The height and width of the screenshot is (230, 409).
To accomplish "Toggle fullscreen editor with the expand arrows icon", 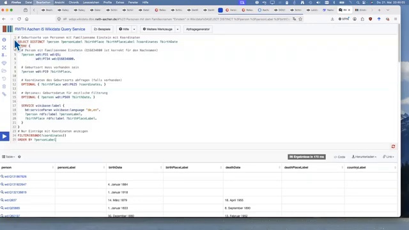I will (4, 47).
